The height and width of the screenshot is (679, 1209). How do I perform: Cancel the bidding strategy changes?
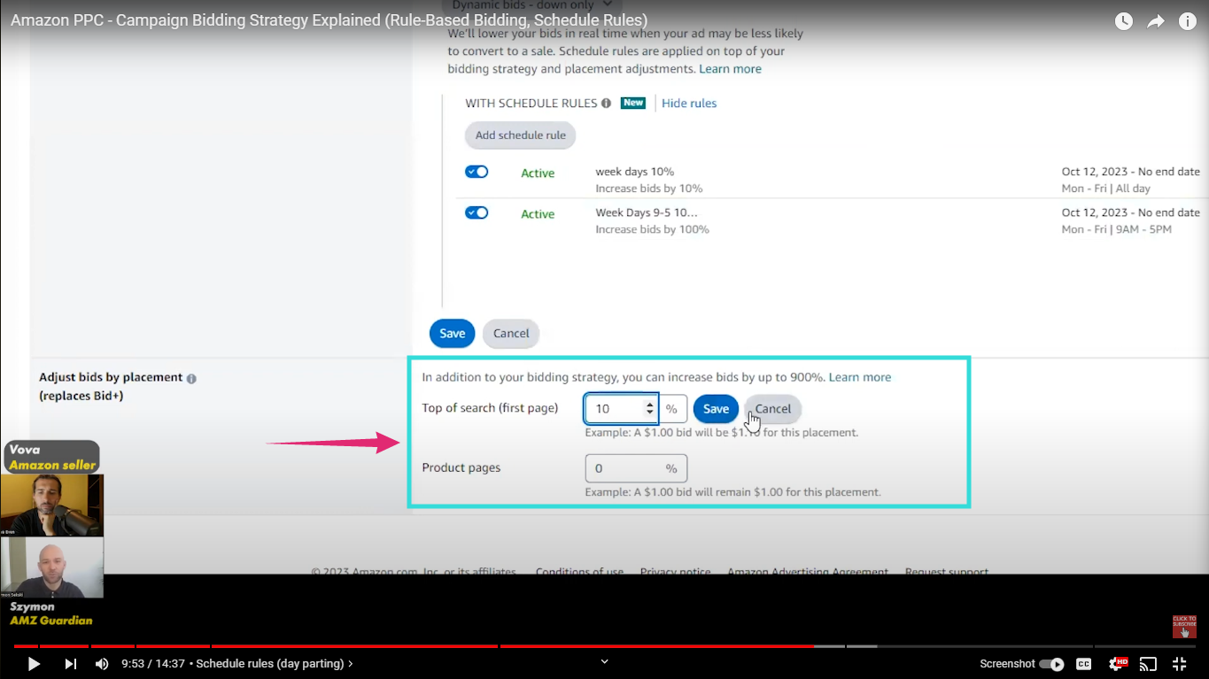(511, 333)
